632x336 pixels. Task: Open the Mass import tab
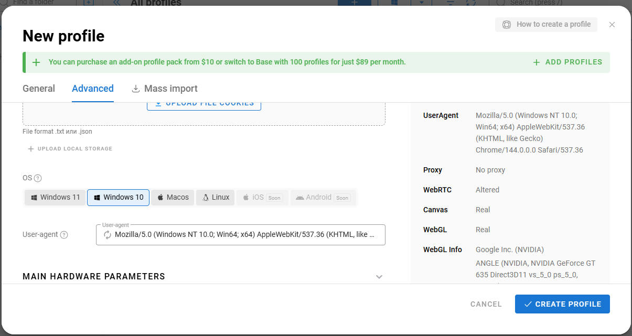(164, 88)
